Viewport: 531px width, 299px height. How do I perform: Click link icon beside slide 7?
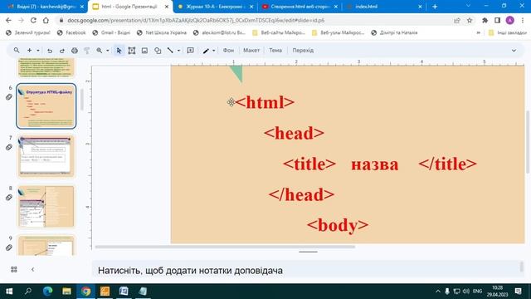[x=9, y=148]
